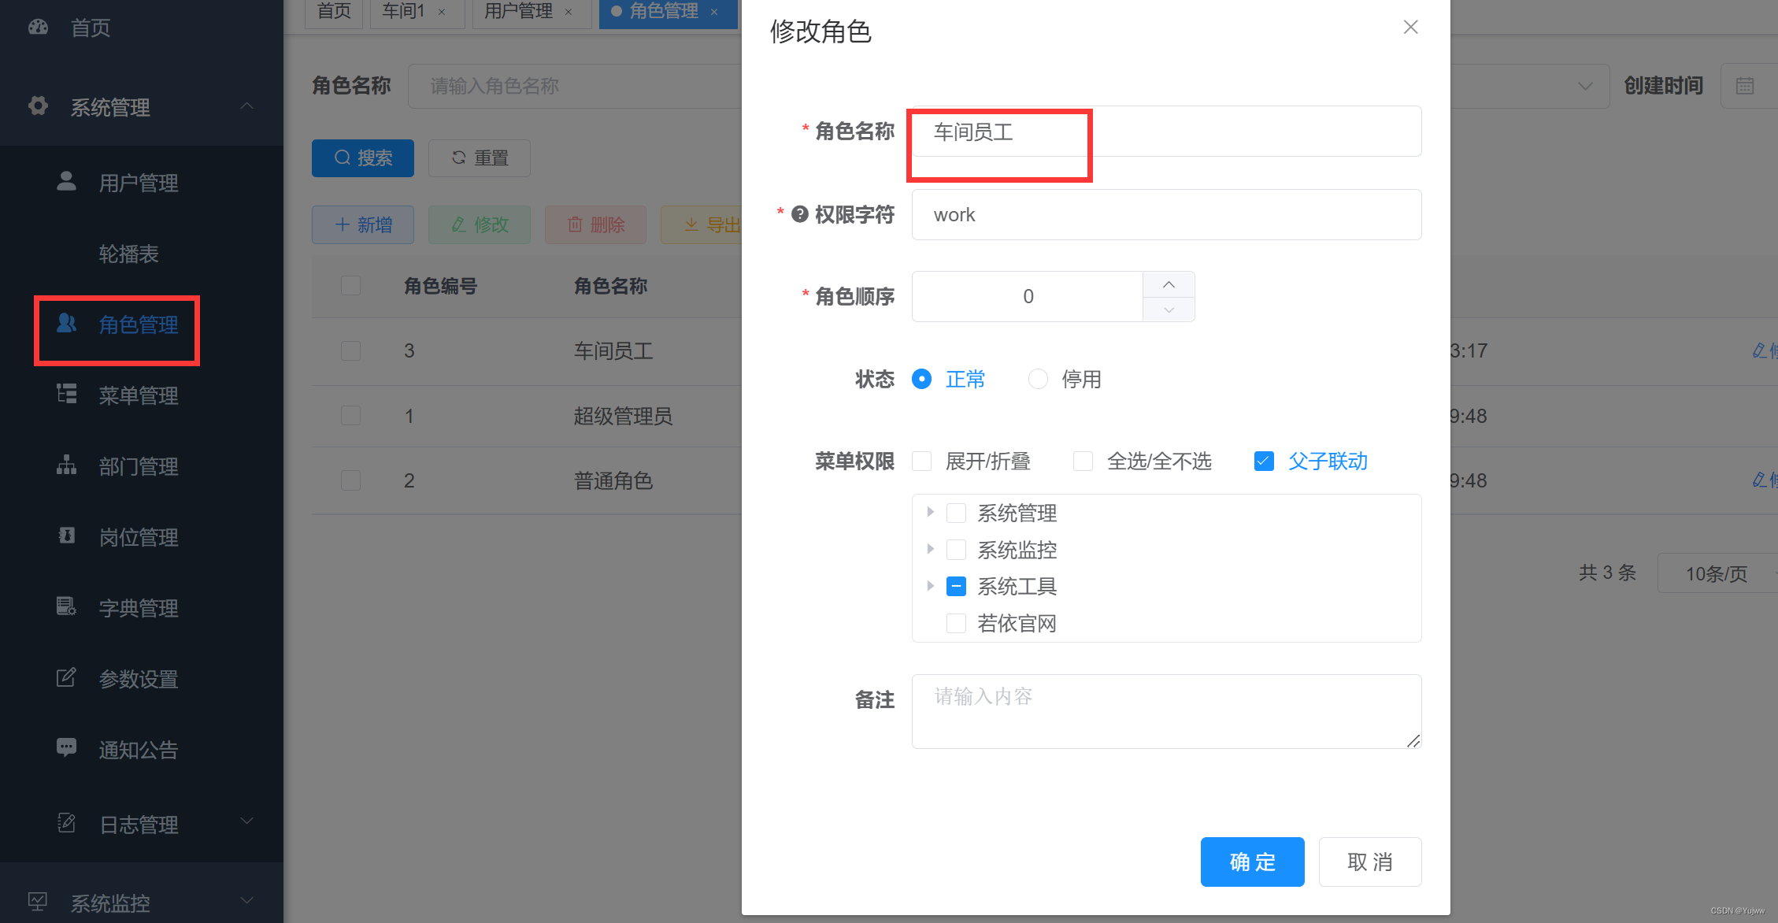Click the 参数设置 edit icon
The image size is (1778, 923).
(x=66, y=677)
